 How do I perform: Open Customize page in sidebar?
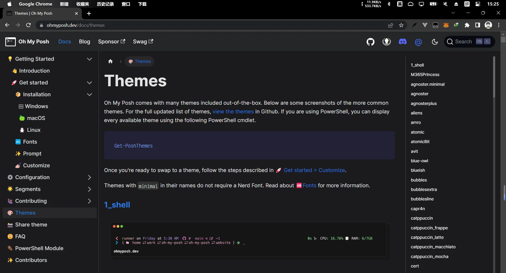[33, 165]
